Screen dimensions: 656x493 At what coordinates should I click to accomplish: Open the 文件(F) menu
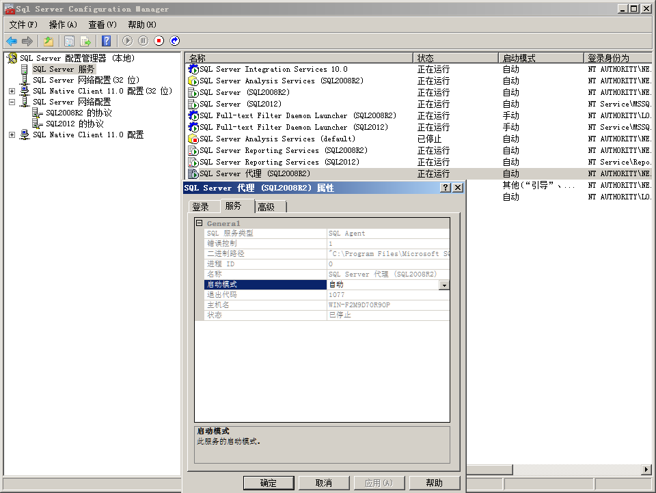coord(23,25)
